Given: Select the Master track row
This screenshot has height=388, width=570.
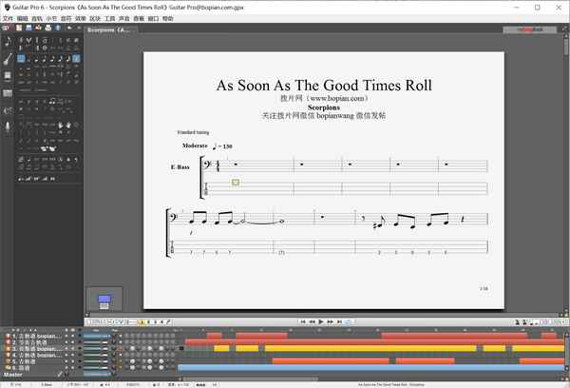Looking at the screenshot, I should click(x=28, y=374).
